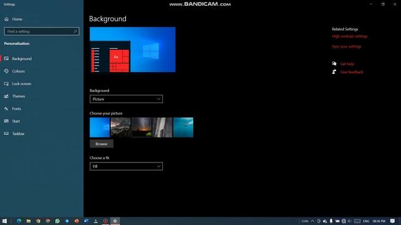
Task: Switch to Bandicam recorder in taskbar
Action: coord(105,221)
